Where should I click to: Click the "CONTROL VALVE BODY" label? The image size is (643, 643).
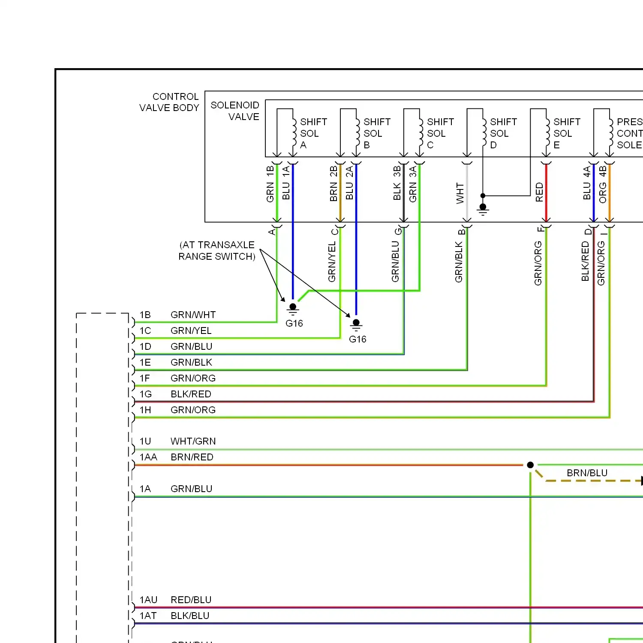click(x=169, y=102)
